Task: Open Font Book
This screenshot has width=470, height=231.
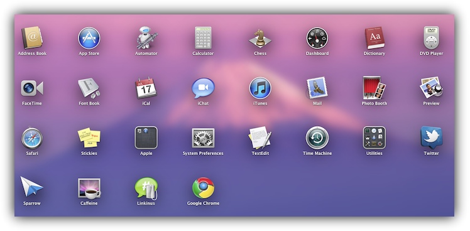Action: (89, 88)
